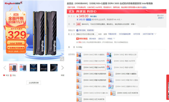Open the 20万+ cumulative reviews link
This screenshot has height=102, width=169.
coord(161,18)
